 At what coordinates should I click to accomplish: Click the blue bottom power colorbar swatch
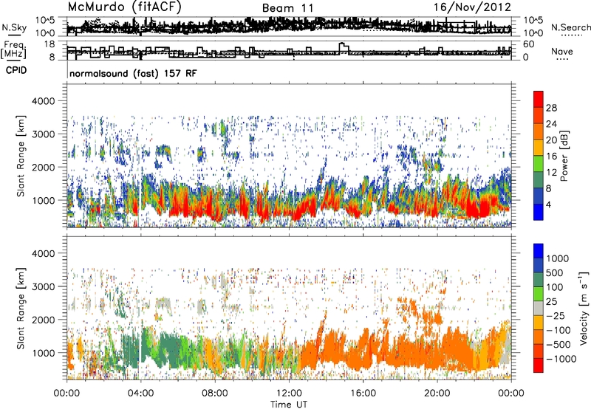pos(539,212)
